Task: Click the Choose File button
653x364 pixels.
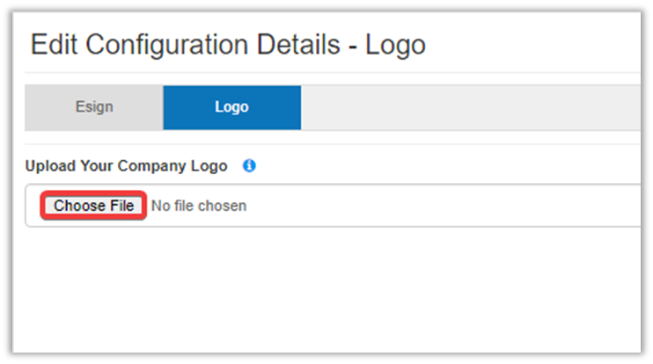Action: point(93,206)
